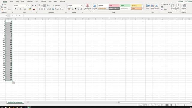The image size is (192, 108).
Task: Click the new sheet plus button
Action: pos(28,102)
